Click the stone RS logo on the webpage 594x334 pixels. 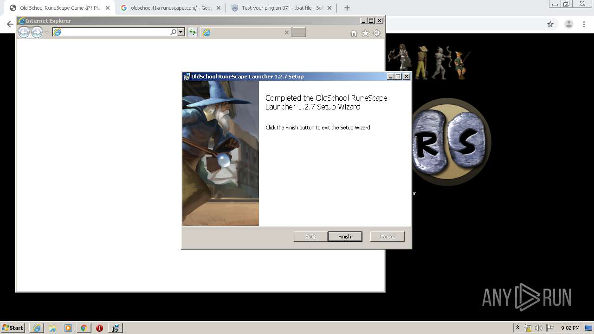(x=451, y=142)
